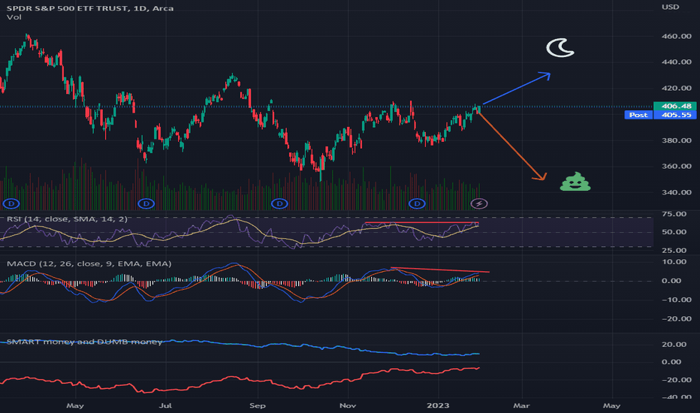700x413 pixels.
Task: Select the SMART money and DUMB money legend
Action: pyautogui.click(x=84, y=342)
